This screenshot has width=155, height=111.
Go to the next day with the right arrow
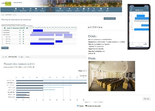[x=27, y=28]
